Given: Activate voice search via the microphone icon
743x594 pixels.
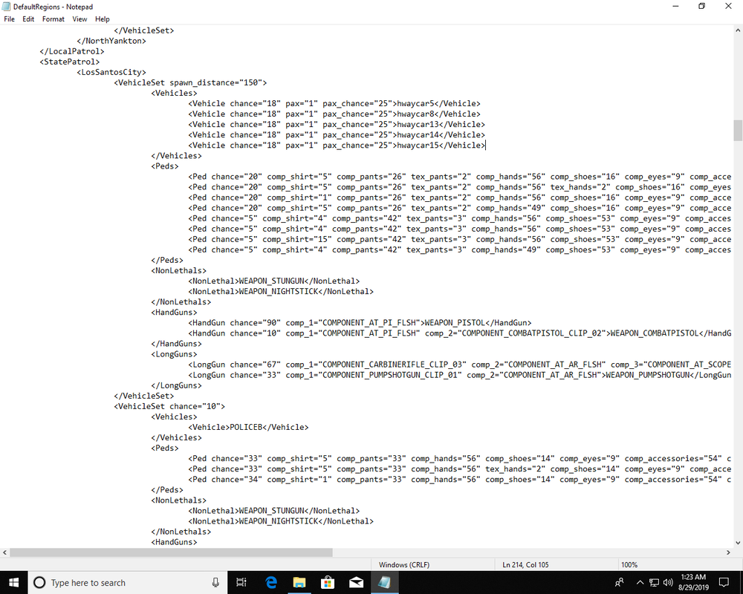Looking at the screenshot, I should coord(215,582).
